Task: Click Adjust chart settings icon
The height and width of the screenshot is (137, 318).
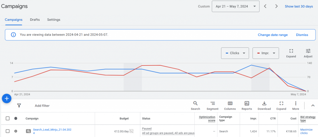Action: [308, 53]
